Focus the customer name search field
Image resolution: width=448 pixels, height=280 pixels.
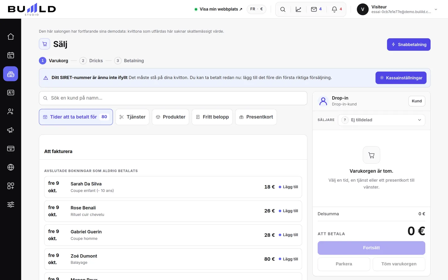pos(173,98)
